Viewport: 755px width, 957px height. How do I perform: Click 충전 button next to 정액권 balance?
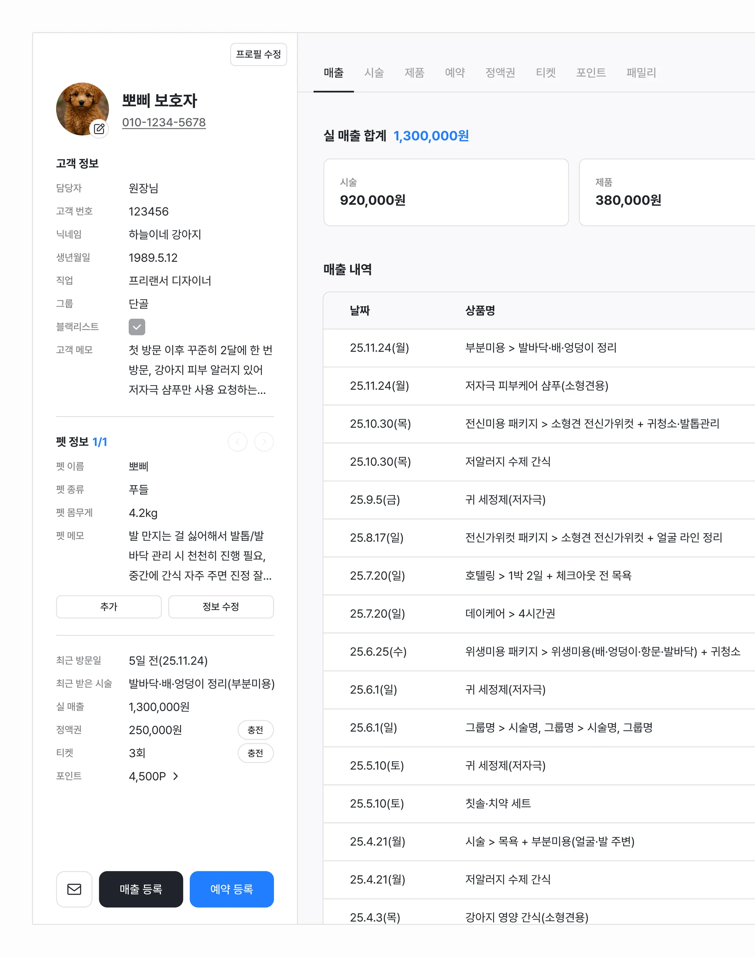pyautogui.click(x=255, y=730)
